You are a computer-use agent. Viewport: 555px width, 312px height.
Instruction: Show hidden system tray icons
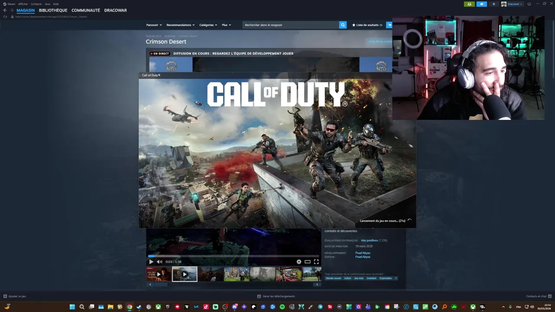click(x=503, y=307)
